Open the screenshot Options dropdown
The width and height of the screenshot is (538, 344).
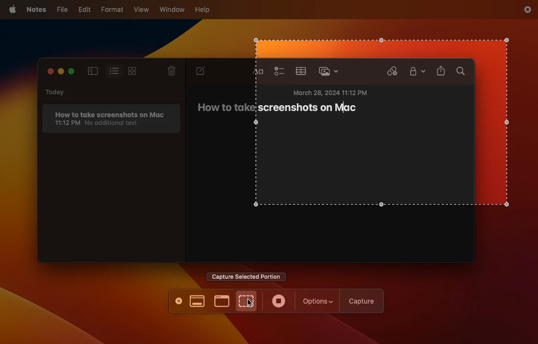pyautogui.click(x=318, y=301)
